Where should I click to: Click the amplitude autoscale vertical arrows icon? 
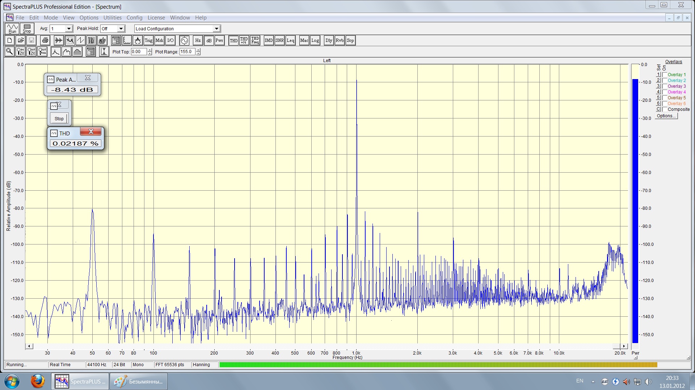pos(104,52)
